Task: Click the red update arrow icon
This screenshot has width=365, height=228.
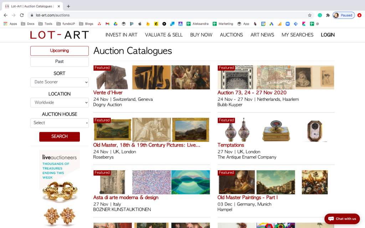Action: (359, 15)
